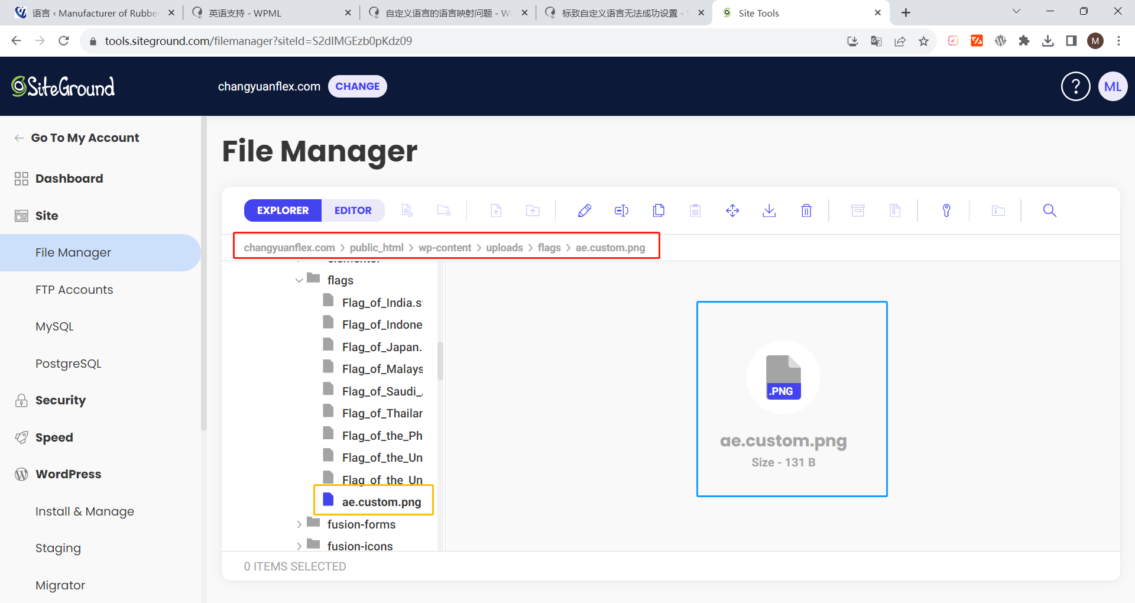Click uploads in the breadcrumb

[x=504, y=248]
